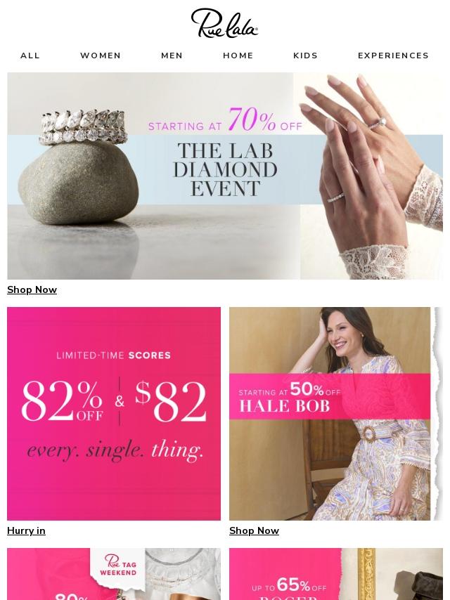Click the 'every. single. thing.' tagline
The width and height of the screenshot is (450, 600).
pos(115,450)
